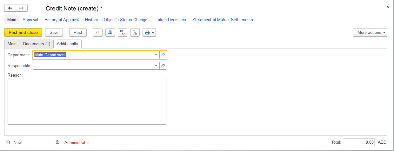Screen dimensions: 394x151
Task: Open the Department field's open-form icon
Action: (x=163, y=55)
